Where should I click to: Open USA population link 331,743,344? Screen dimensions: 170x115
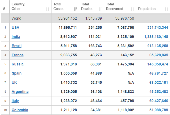(x=158, y=27)
